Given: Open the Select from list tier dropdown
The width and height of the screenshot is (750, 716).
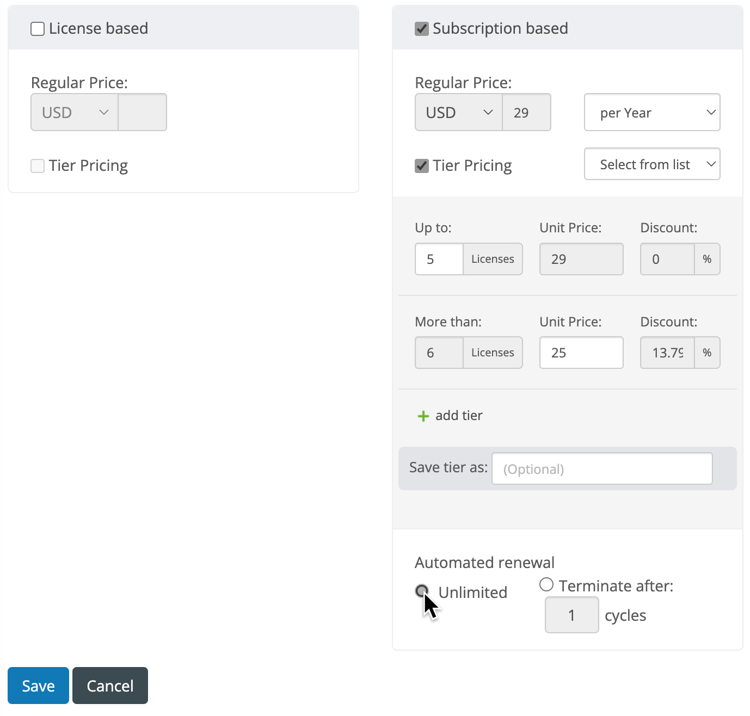Looking at the screenshot, I should (652, 164).
